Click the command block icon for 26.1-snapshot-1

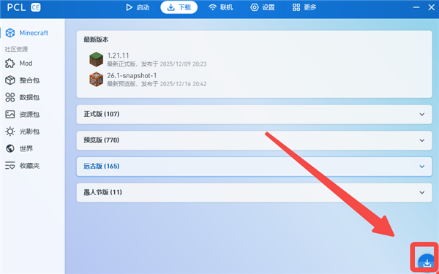tap(97, 80)
